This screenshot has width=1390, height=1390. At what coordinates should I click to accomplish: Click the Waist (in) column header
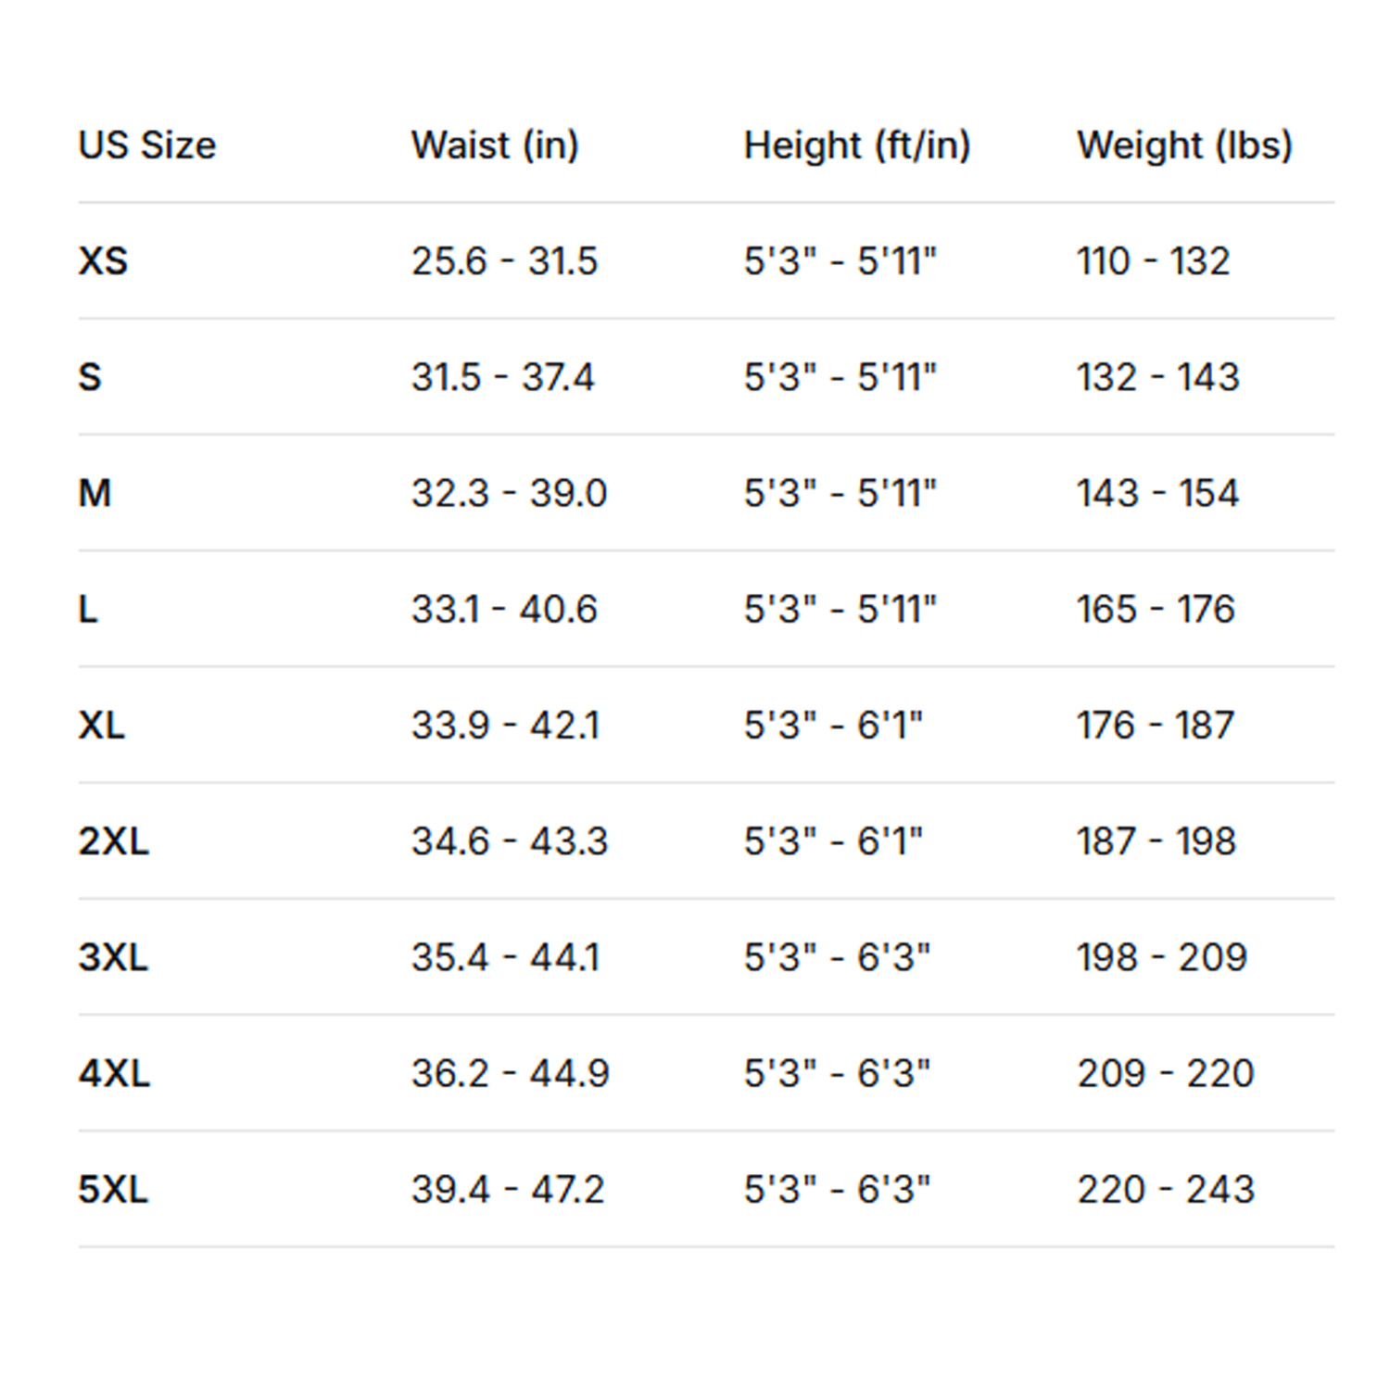coord(495,145)
